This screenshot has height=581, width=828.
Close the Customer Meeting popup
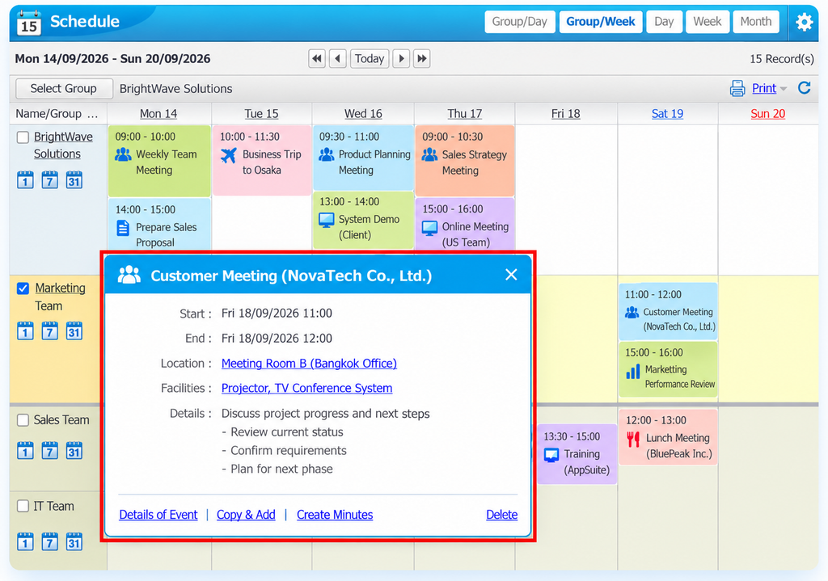[511, 275]
